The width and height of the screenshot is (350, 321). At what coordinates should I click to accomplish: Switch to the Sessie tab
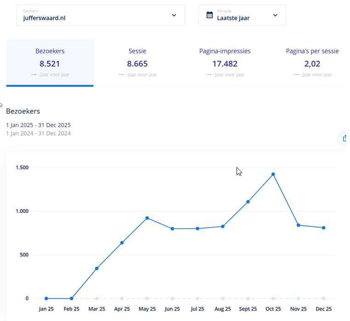pos(137,62)
